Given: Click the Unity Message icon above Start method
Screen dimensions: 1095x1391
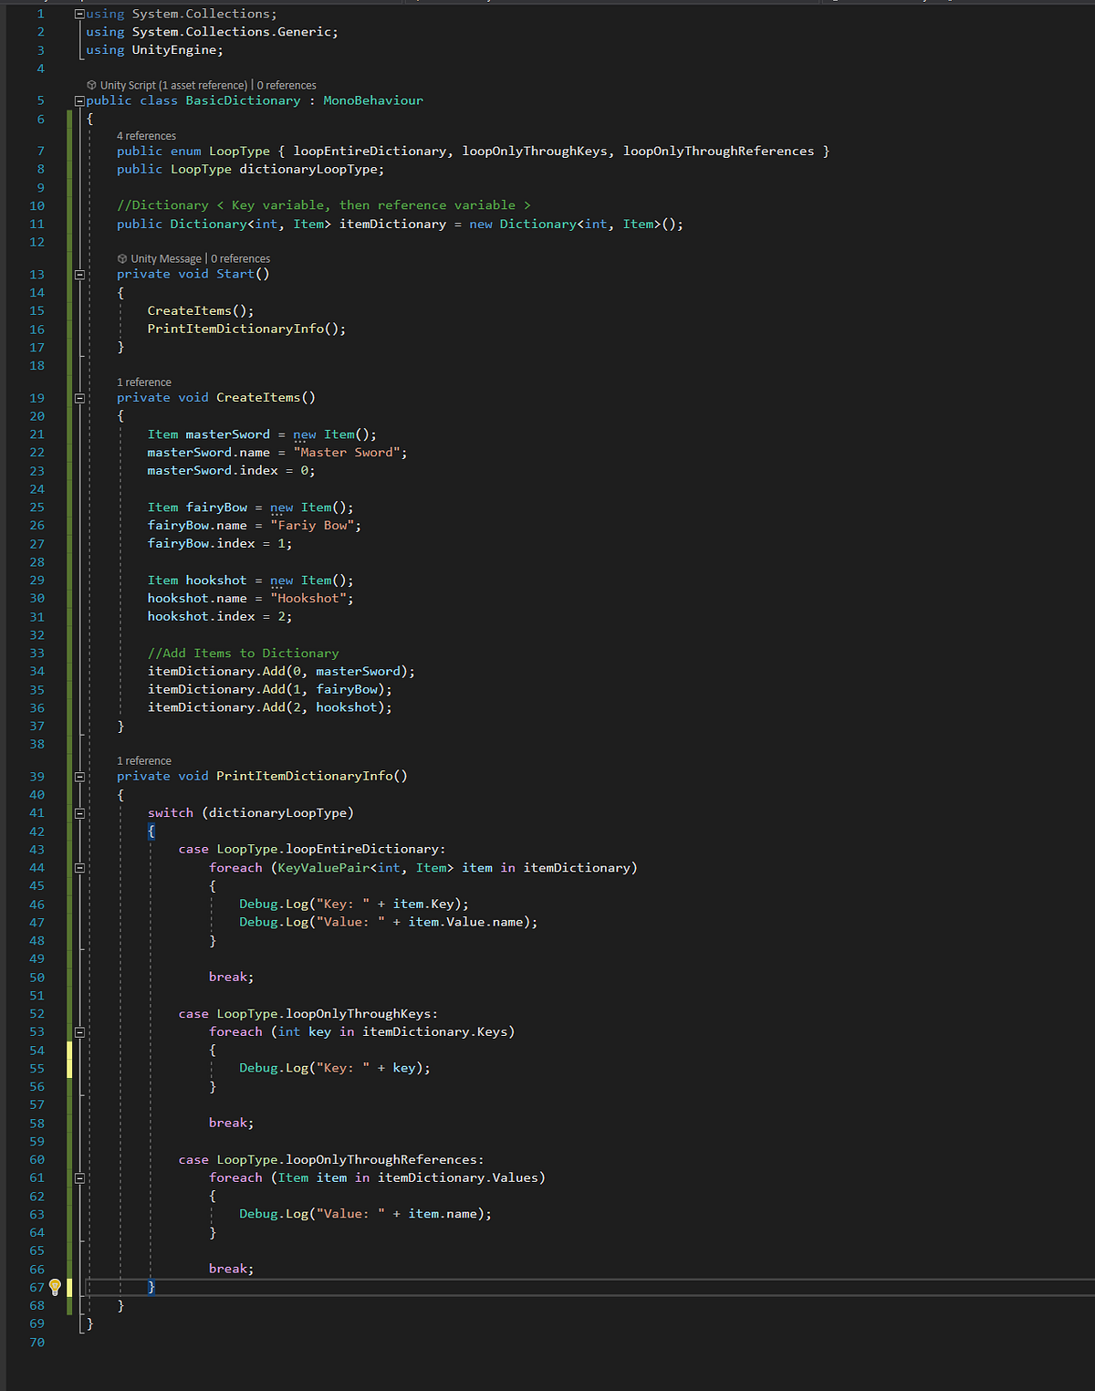Looking at the screenshot, I should pyautogui.click(x=121, y=258).
